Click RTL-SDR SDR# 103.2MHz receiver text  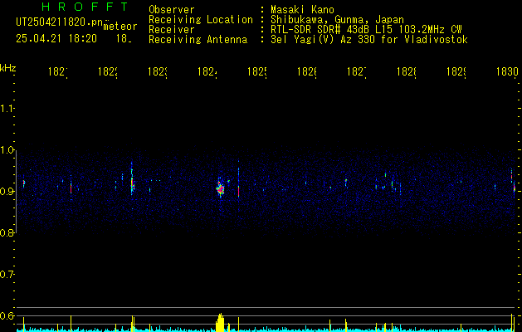tap(366, 30)
